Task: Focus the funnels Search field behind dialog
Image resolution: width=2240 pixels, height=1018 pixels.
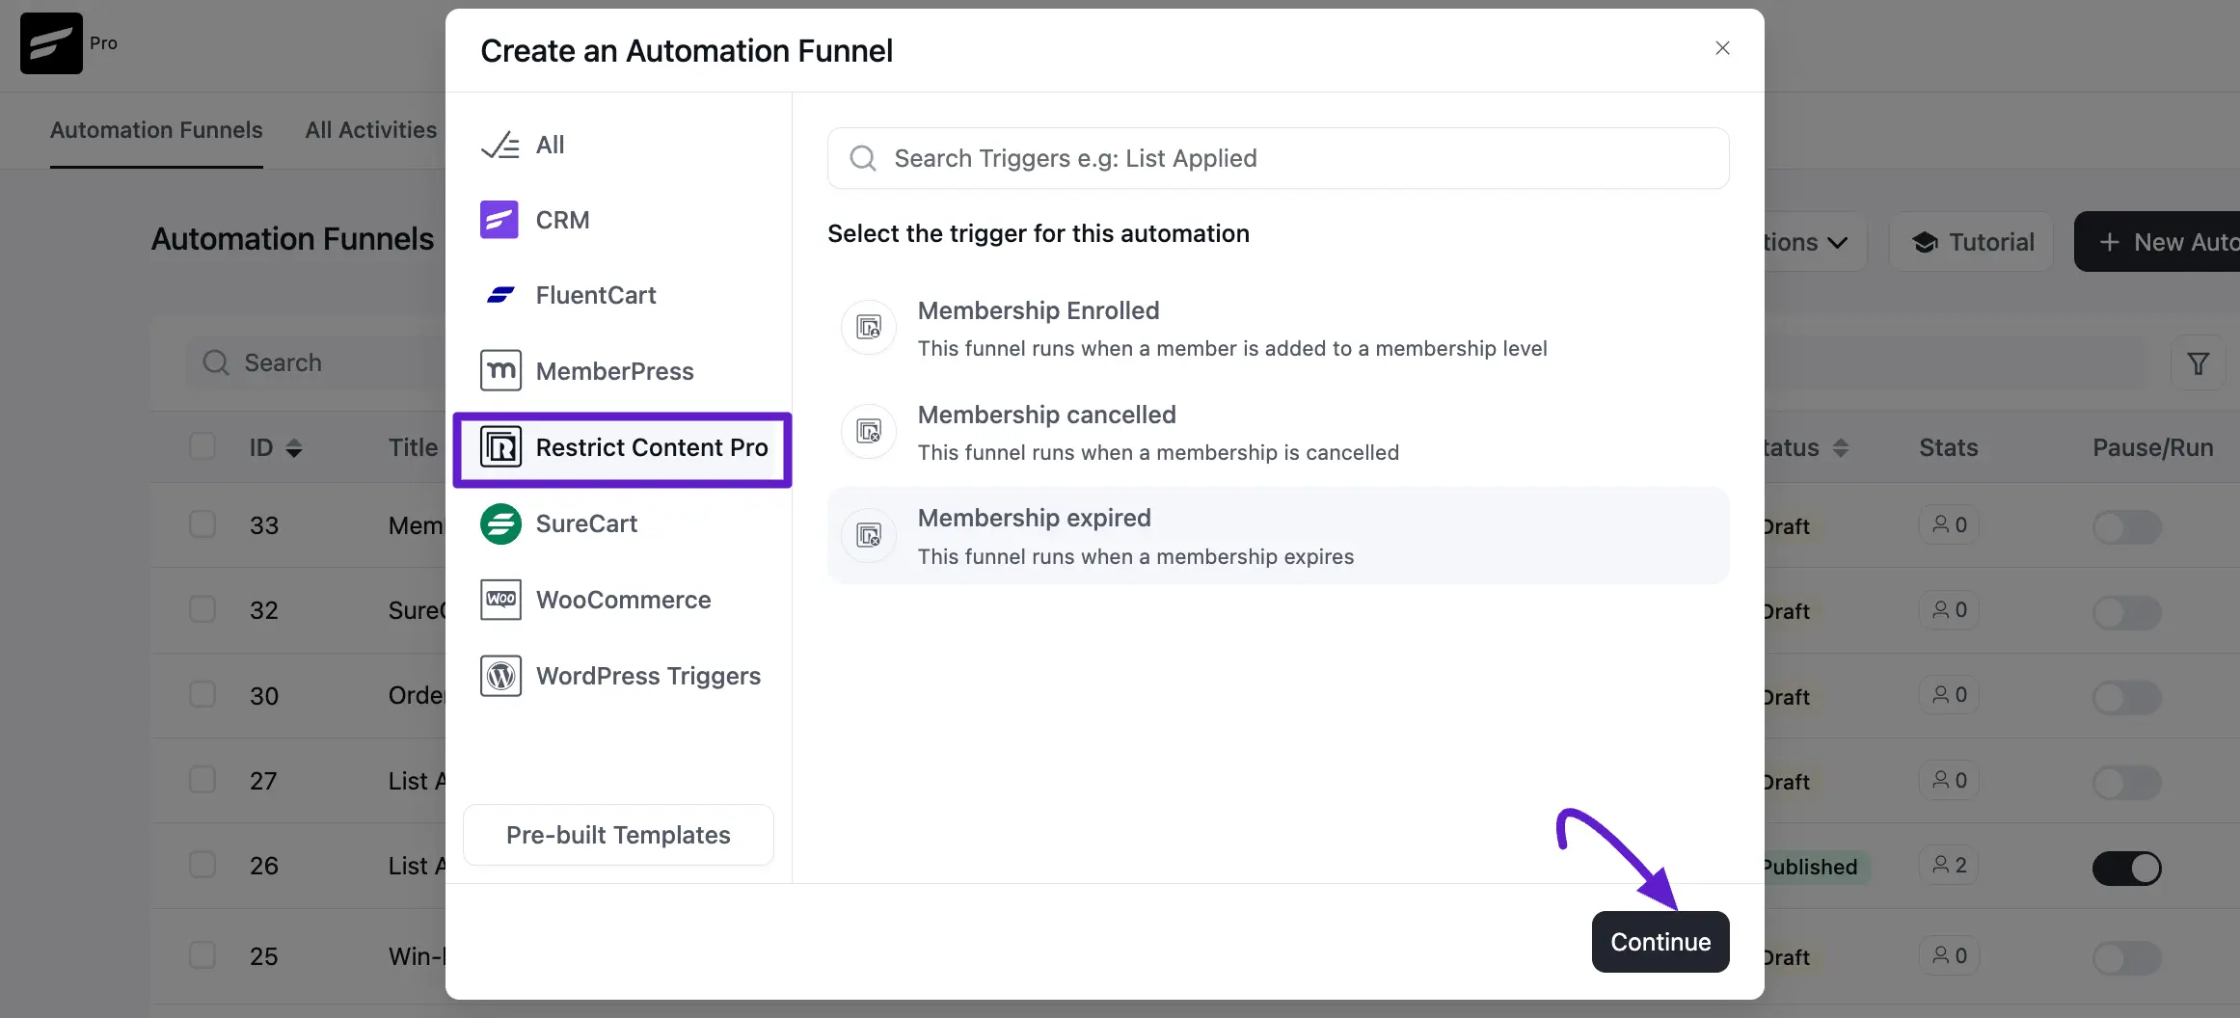Action: pos(316,362)
